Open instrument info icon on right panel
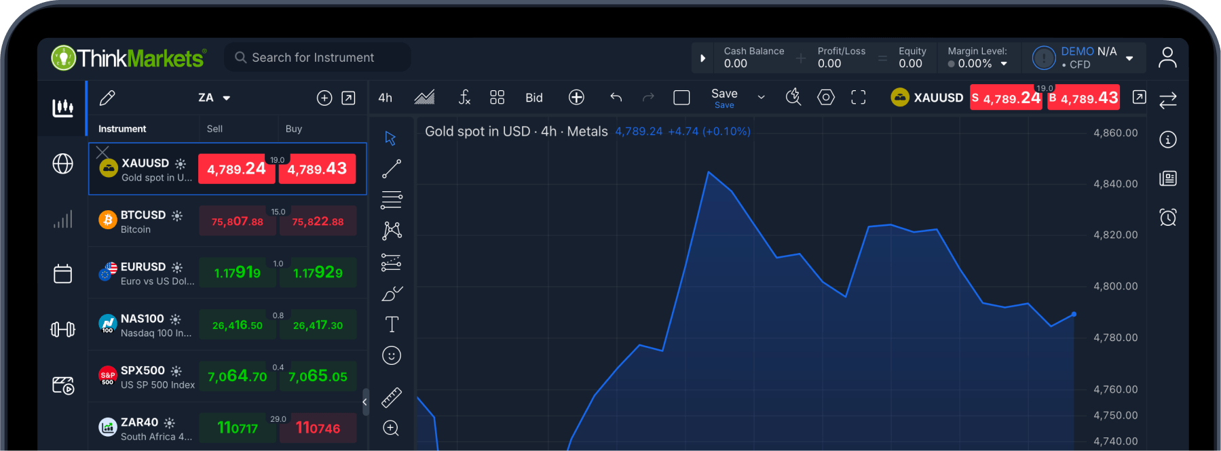 point(1168,140)
